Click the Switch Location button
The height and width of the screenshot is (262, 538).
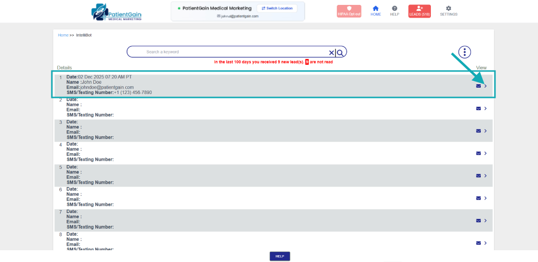(277, 8)
